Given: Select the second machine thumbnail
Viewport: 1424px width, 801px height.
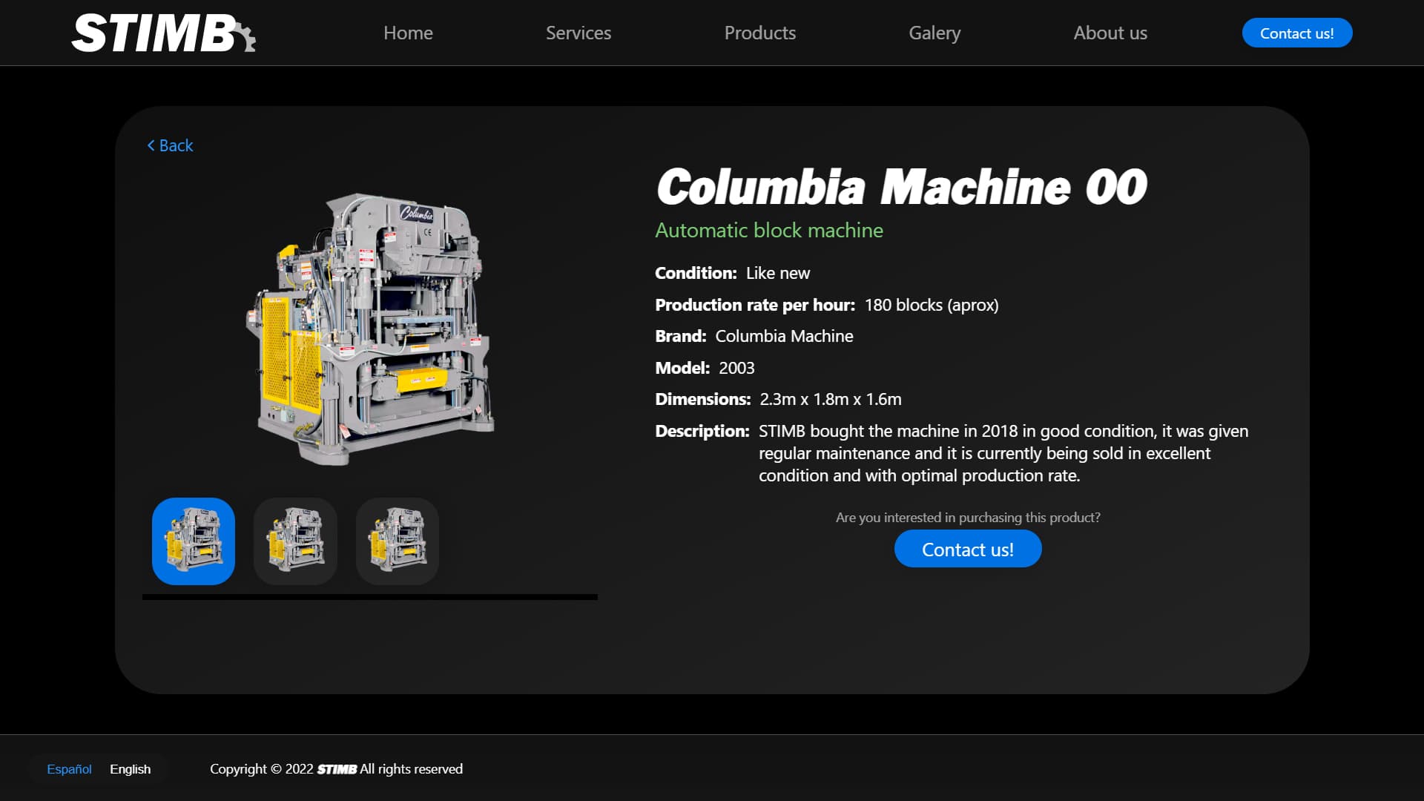Looking at the screenshot, I should click(x=295, y=541).
